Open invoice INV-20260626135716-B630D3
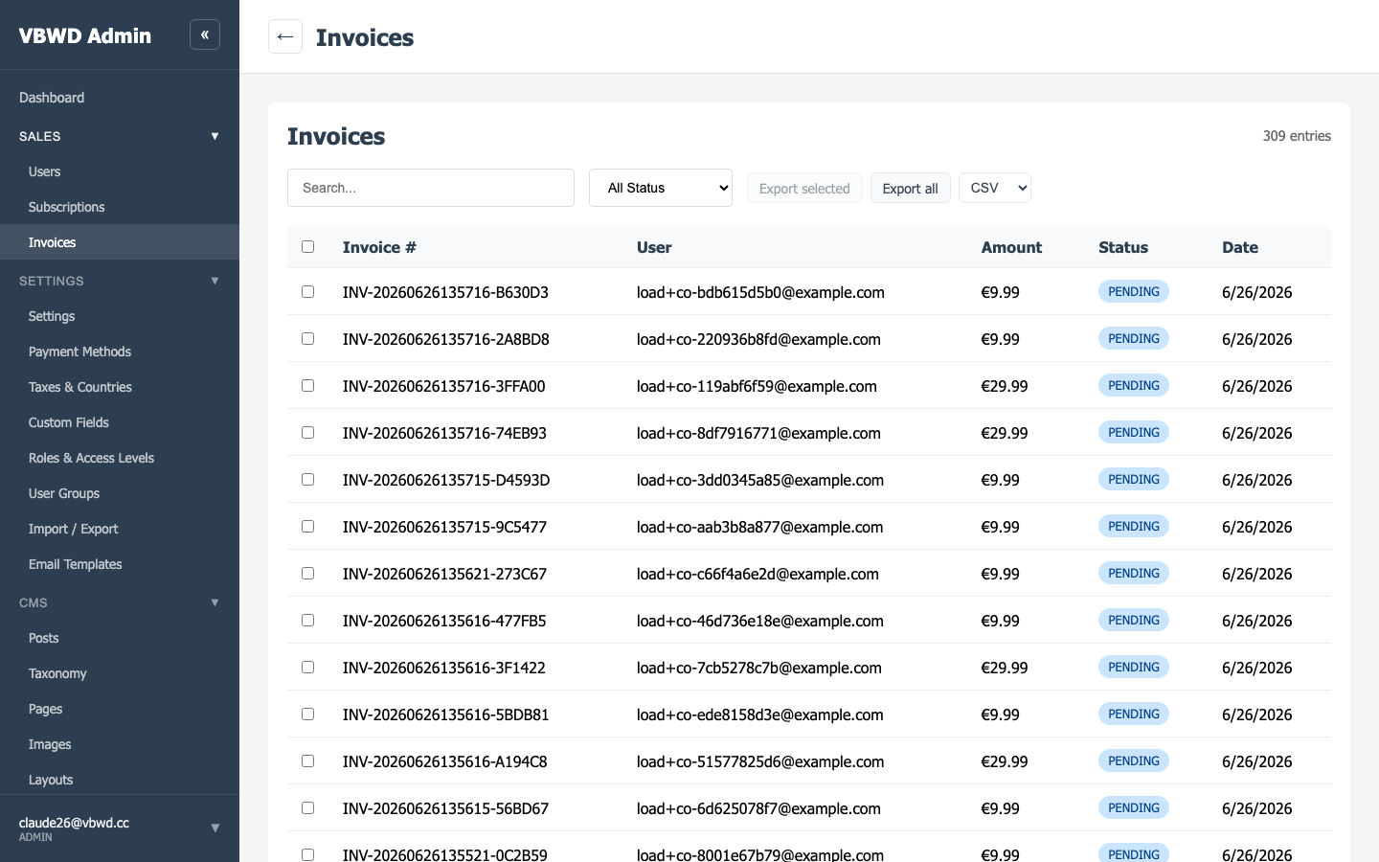Image resolution: width=1379 pixels, height=862 pixels. 445,292
